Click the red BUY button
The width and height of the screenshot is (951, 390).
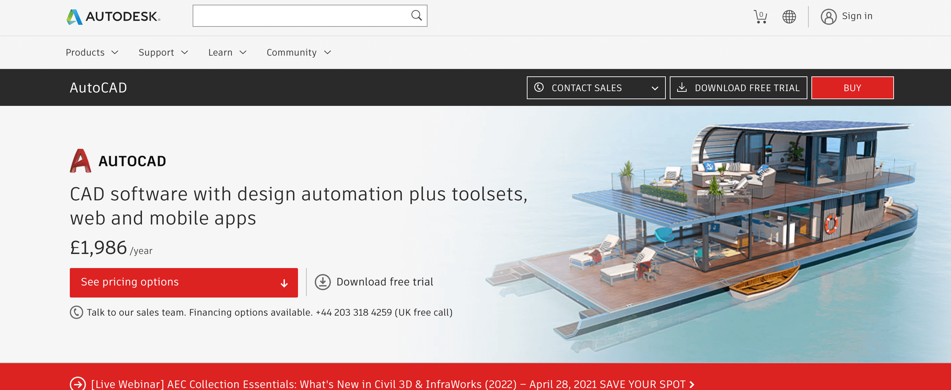(852, 88)
